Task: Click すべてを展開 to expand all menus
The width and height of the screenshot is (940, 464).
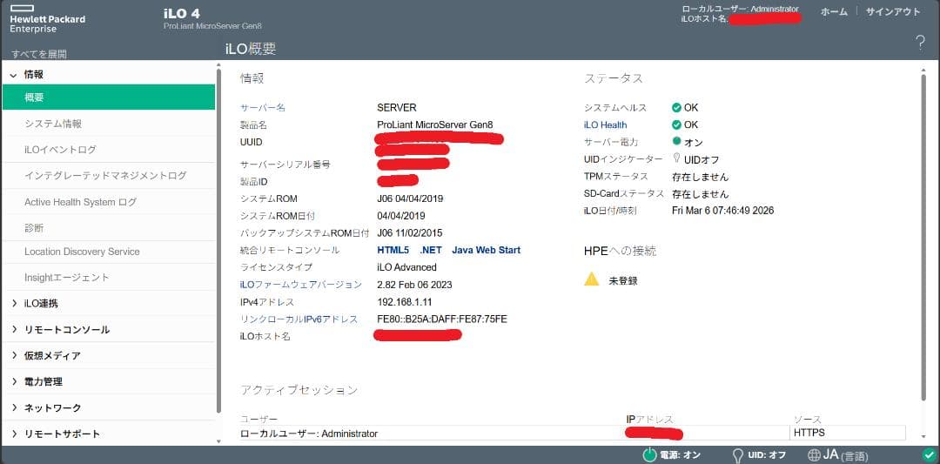Action: (39, 55)
